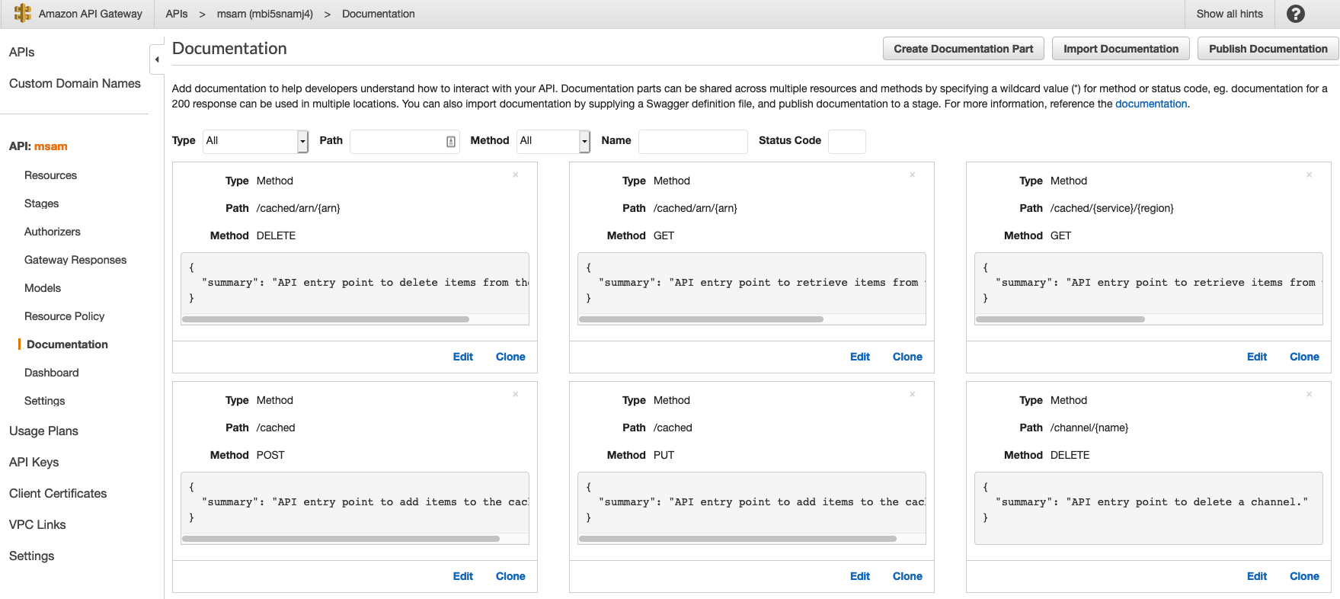Click the icon inside the Path filter field
Viewport: 1340px width, 599px height.
point(450,141)
